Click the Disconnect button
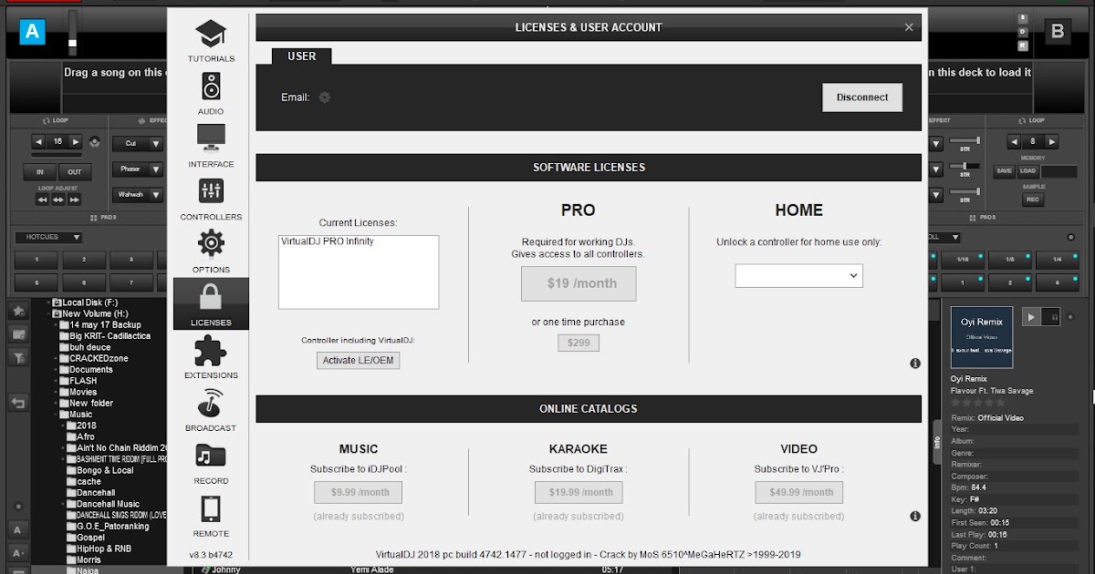The image size is (1095, 574). click(x=862, y=97)
